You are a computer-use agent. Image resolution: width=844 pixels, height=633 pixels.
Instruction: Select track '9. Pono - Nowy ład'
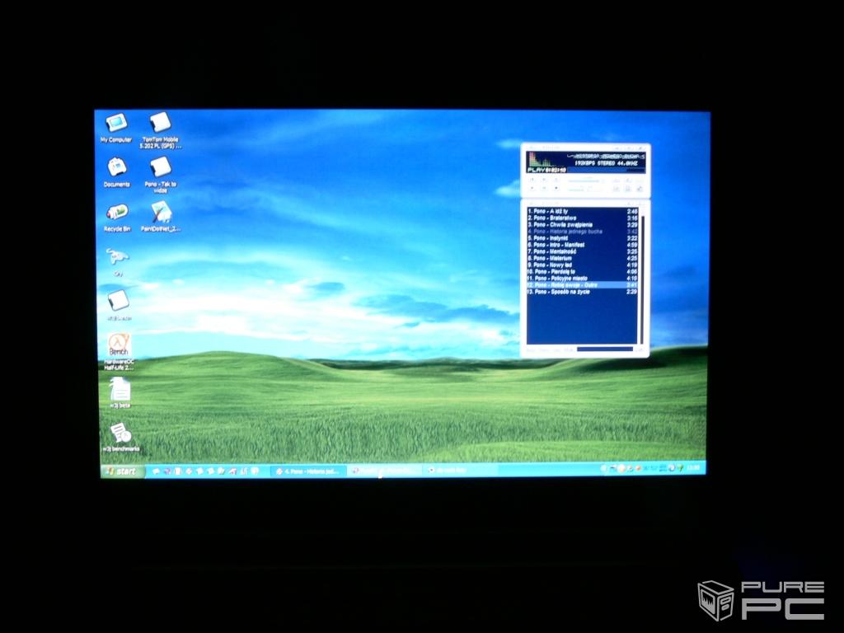pos(582,265)
